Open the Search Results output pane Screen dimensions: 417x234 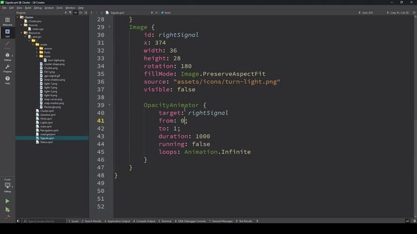point(91,221)
